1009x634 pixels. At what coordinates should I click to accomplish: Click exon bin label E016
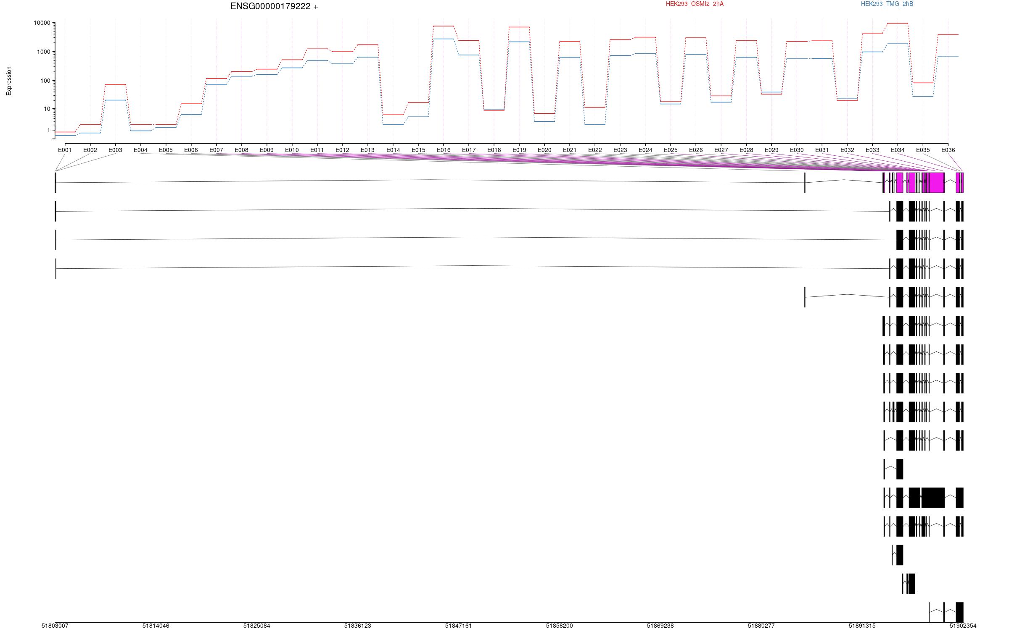pyautogui.click(x=444, y=150)
